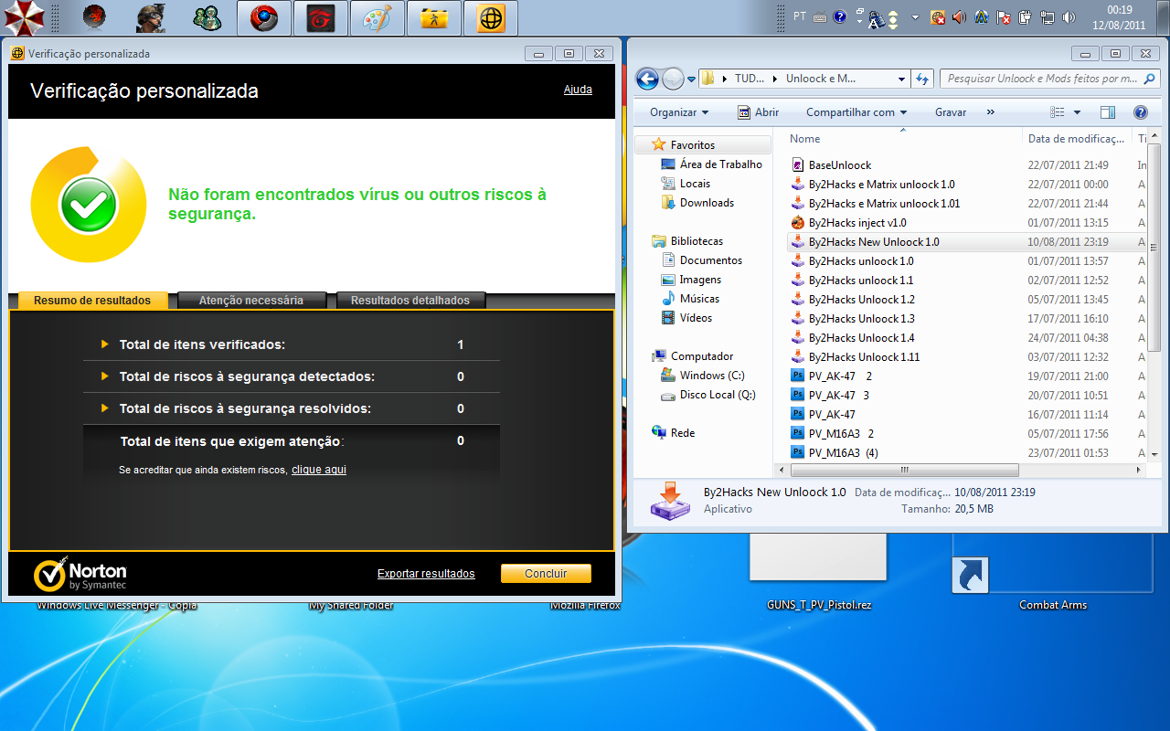
Task: Switch to Resumo de resultados tab
Action: (92, 301)
